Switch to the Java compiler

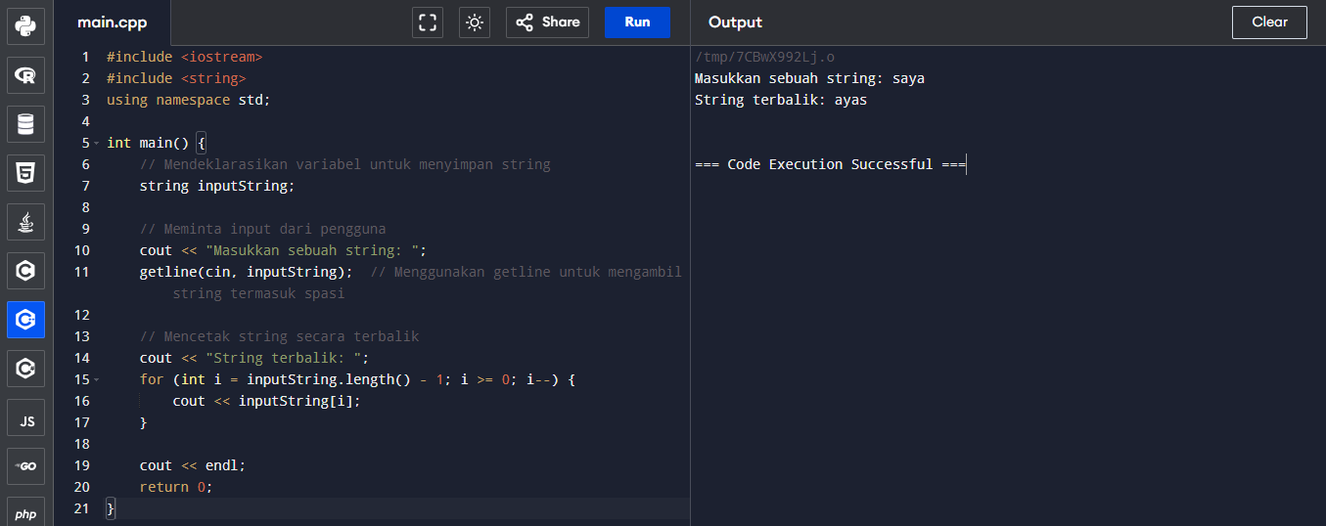[25, 223]
